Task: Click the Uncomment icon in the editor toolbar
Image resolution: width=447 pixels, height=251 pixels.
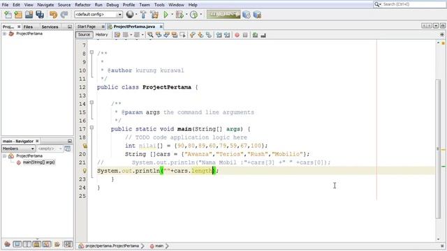Action: [x=263, y=35]
